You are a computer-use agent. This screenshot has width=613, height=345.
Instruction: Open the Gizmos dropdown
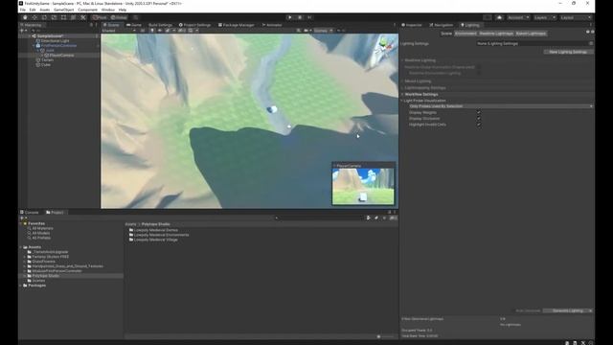[x=323, y=31]
